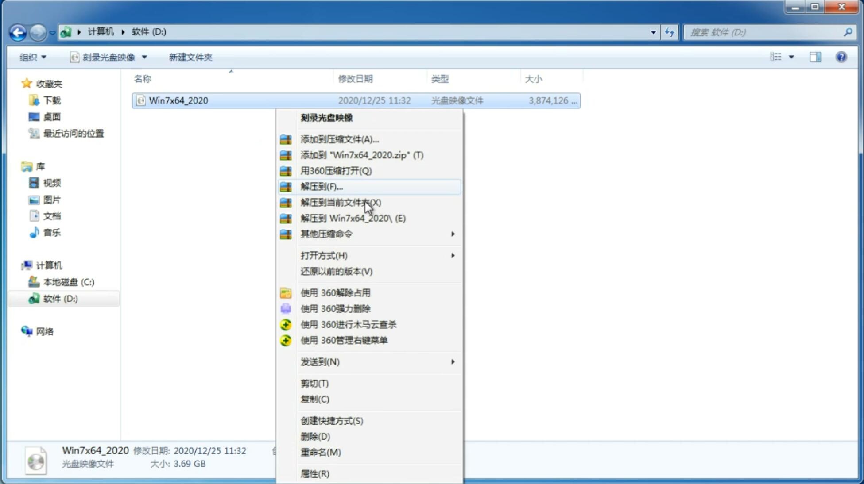
Task: Select 使用360强力删除 force delete icon
Action: pyautogui.click(x=286, y=308)
